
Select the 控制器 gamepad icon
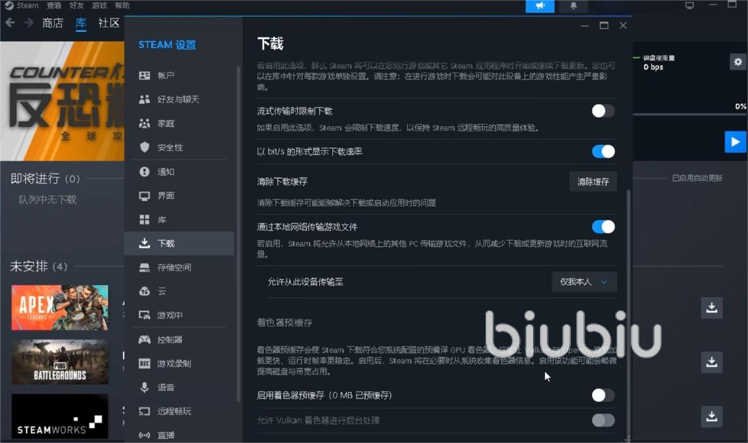[x=145, y=340]
